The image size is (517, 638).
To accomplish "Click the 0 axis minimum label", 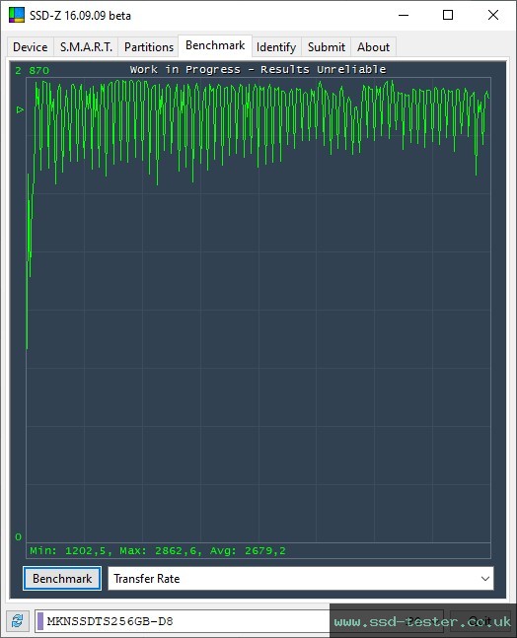I will point(18,536).
